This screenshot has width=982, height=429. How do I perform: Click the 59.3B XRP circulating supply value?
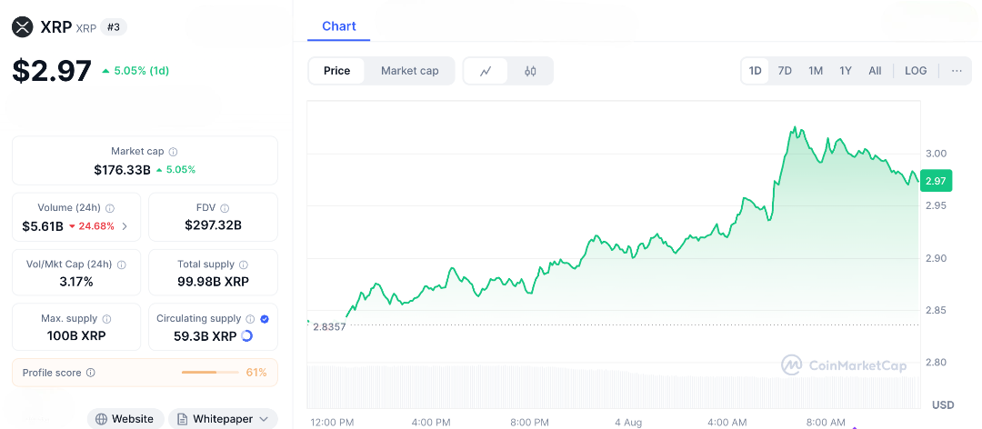click(x=205, y=336)
